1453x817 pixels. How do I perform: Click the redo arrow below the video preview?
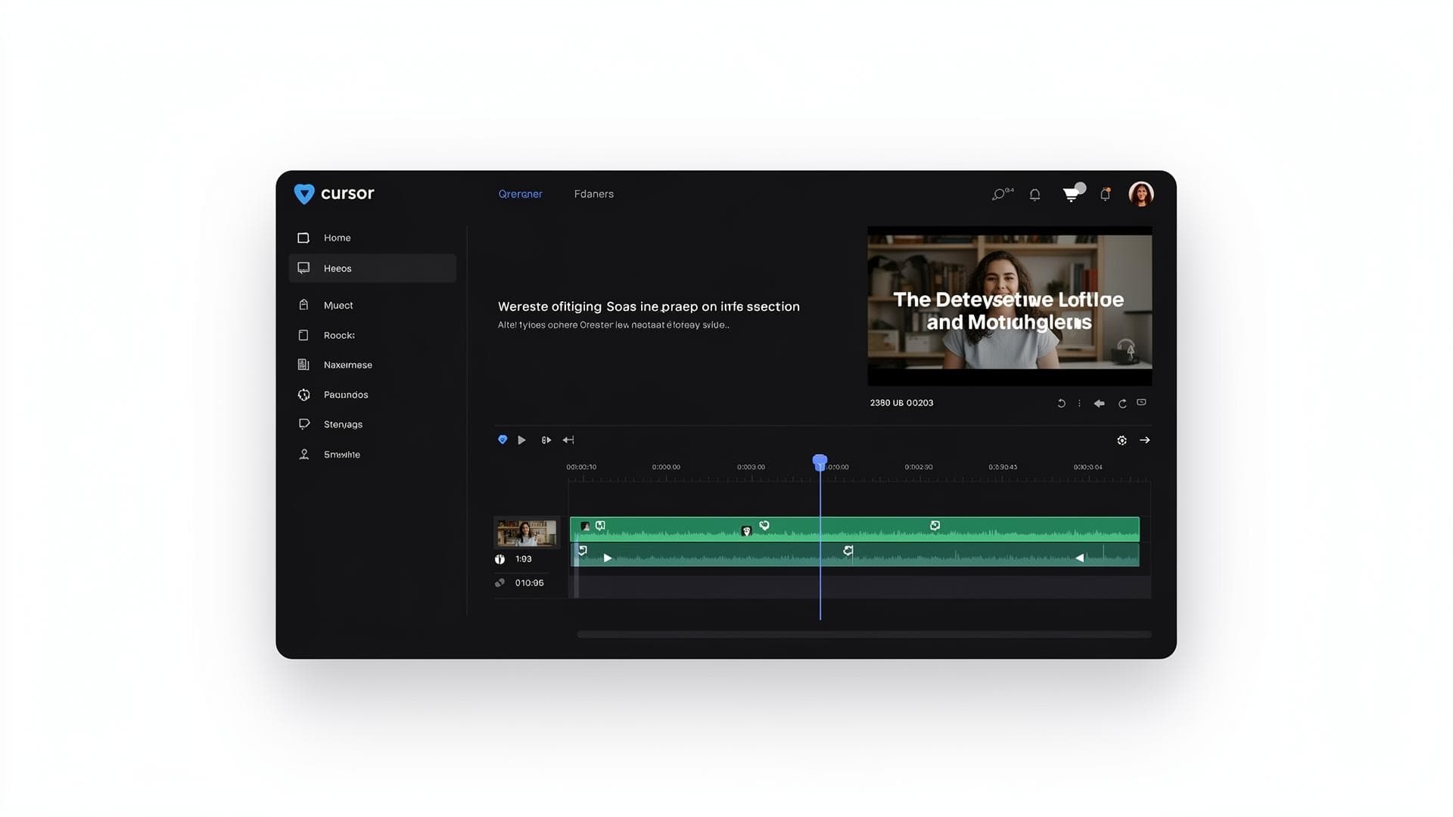(1122, 403)
